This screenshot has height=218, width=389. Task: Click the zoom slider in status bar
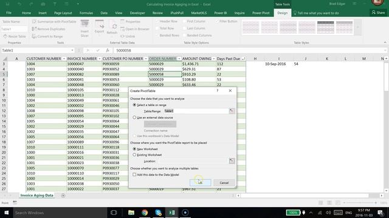coord(360,203)
